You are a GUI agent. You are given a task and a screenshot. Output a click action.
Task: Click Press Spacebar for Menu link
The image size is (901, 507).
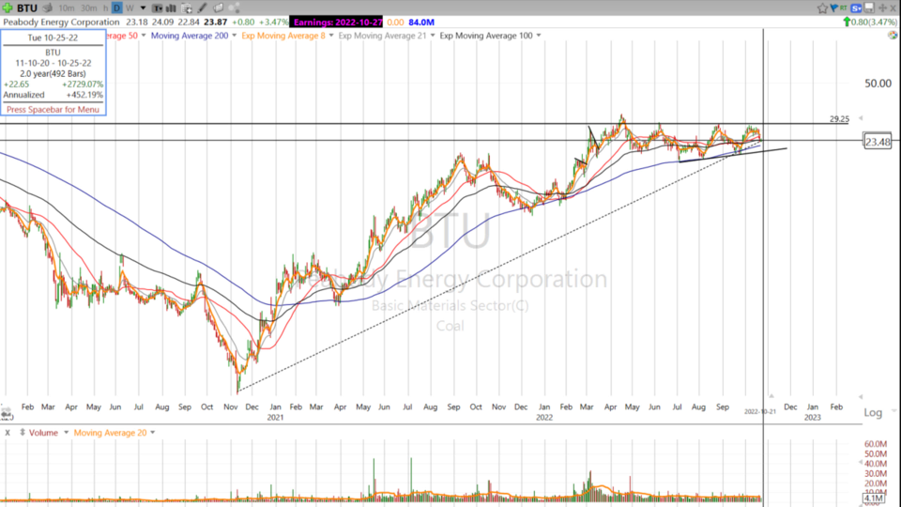pos(53,109)
